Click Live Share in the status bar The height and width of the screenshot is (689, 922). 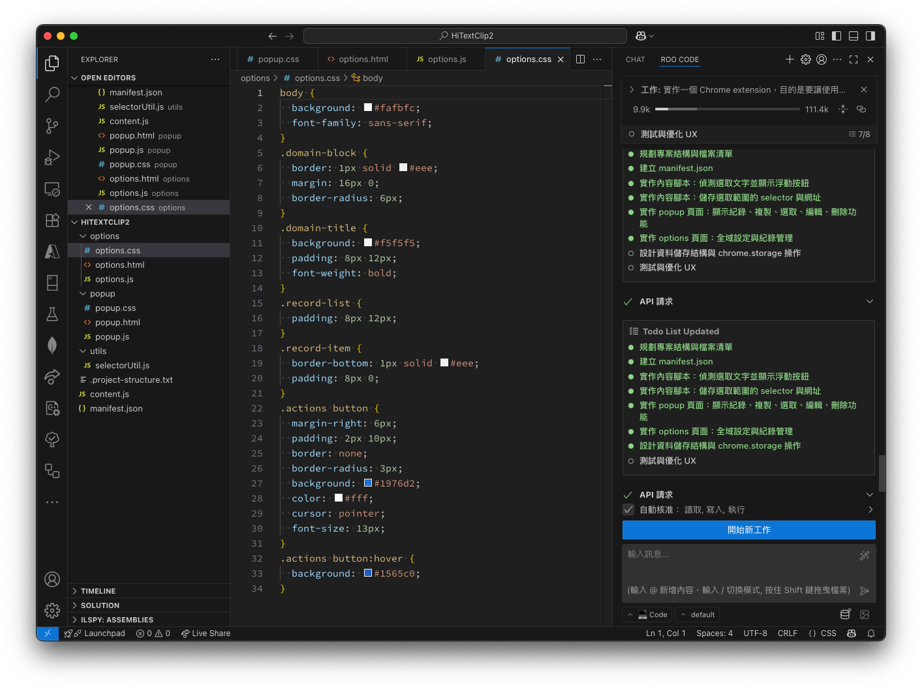coord(206,633)
